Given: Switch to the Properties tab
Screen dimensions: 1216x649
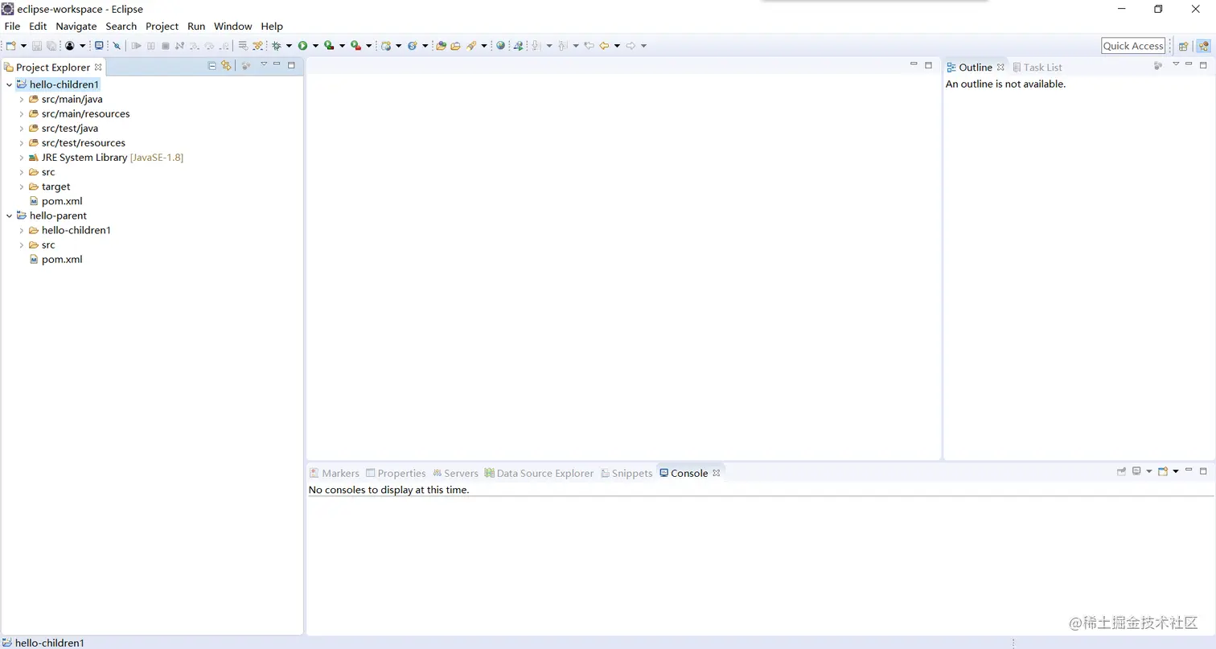Looking at the screenshot, I should click(396, 473).
